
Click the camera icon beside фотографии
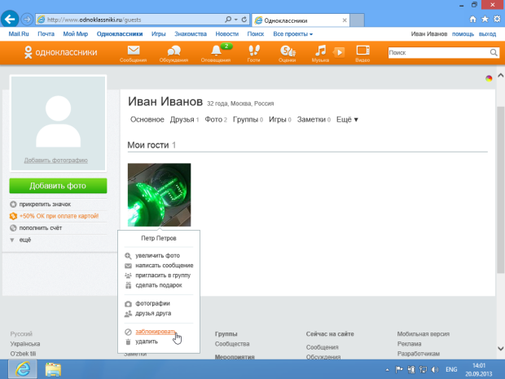pos(128,304)
